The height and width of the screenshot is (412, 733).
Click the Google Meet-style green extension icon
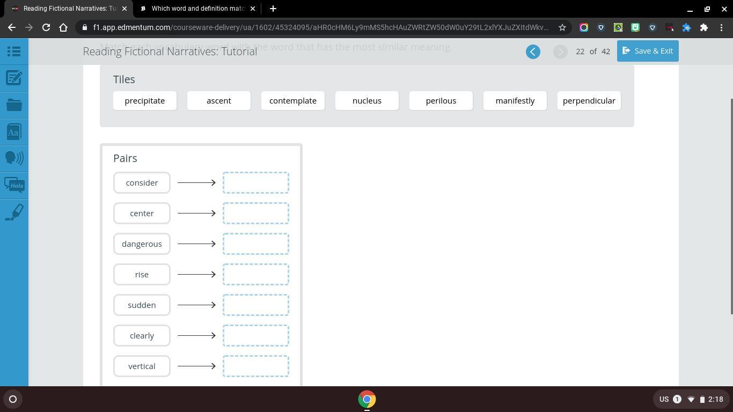[x=635, y=27]
